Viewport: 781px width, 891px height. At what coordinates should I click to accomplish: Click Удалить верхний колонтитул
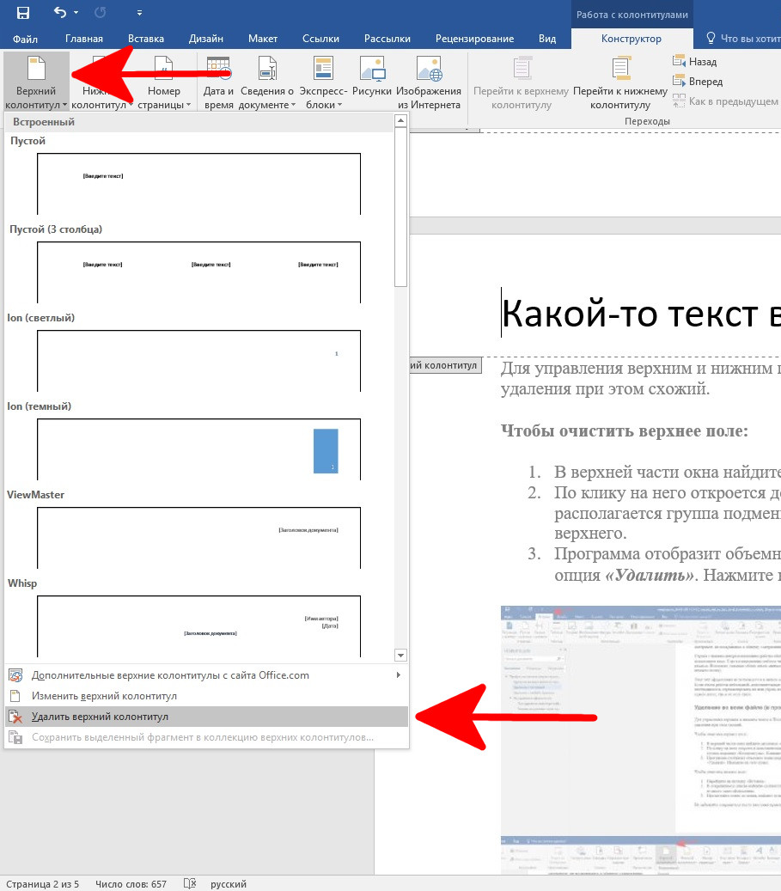206,717
